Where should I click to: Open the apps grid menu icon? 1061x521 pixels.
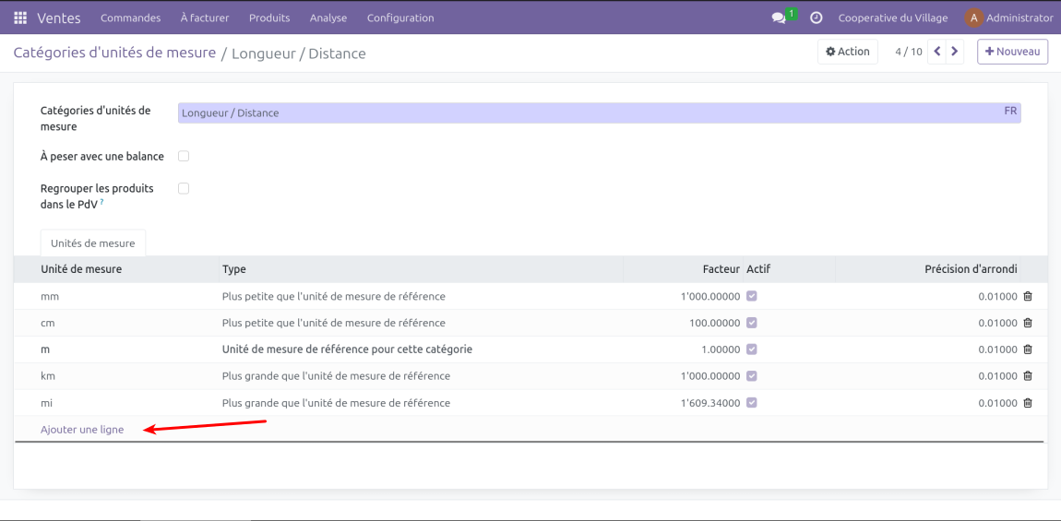20,18
